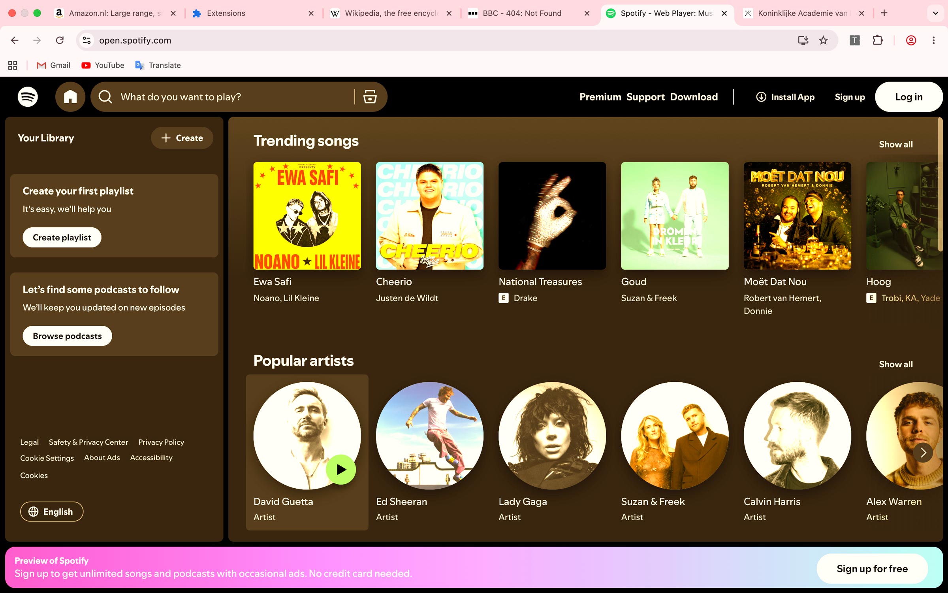Open Gmail bookmark
The width and height of the screenshot is (948, 593).
[x=53, y=65]
